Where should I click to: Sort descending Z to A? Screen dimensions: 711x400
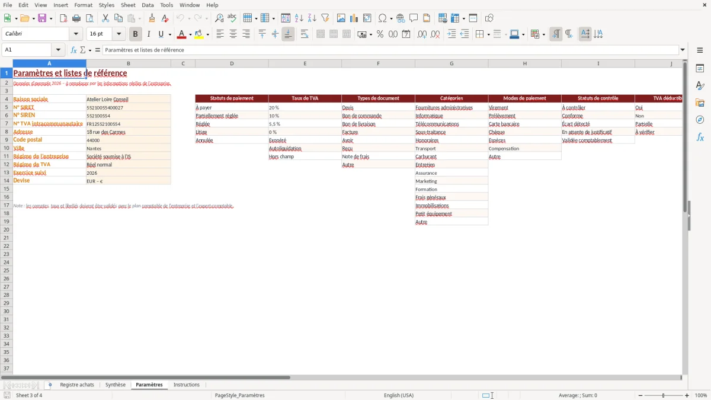[312, 18]
